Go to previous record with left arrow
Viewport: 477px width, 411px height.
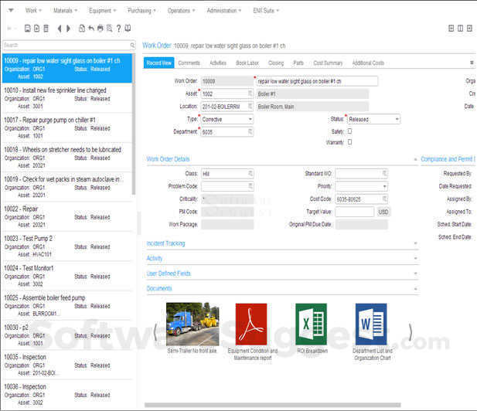click(60, 29)
